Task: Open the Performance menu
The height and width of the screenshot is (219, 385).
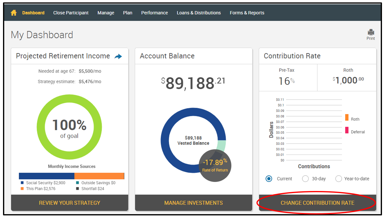Action: [x=154, y=13]
